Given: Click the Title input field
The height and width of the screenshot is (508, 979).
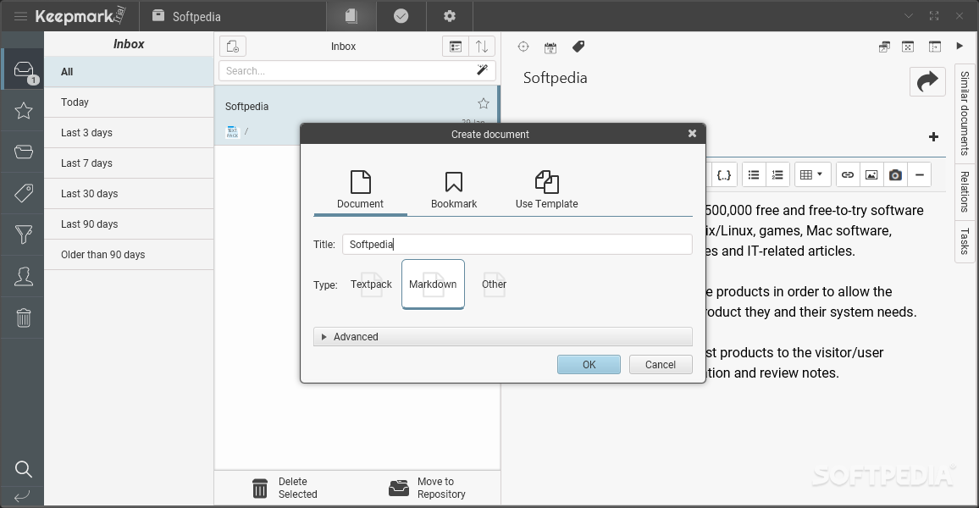Looking at the screenshot, I should point(517,244).
